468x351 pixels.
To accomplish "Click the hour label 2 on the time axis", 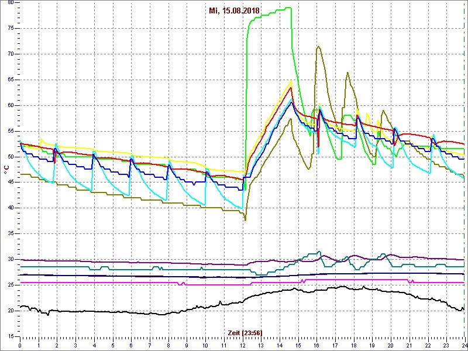I will [57, 346].
